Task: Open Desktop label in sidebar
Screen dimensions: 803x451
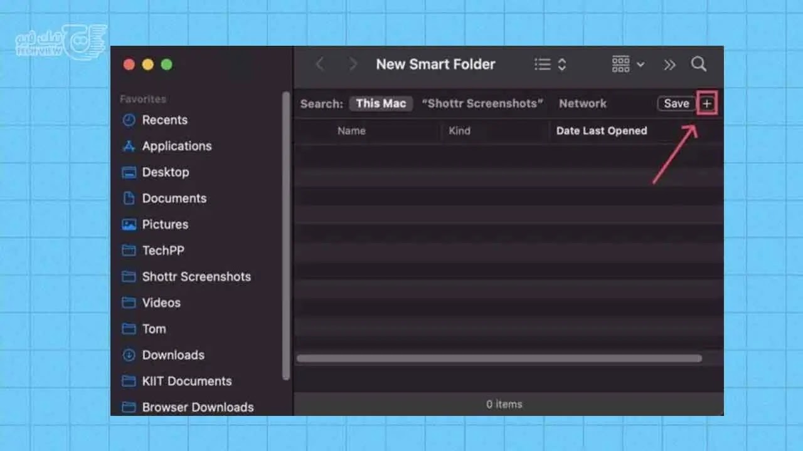Action: pos(166,172)
